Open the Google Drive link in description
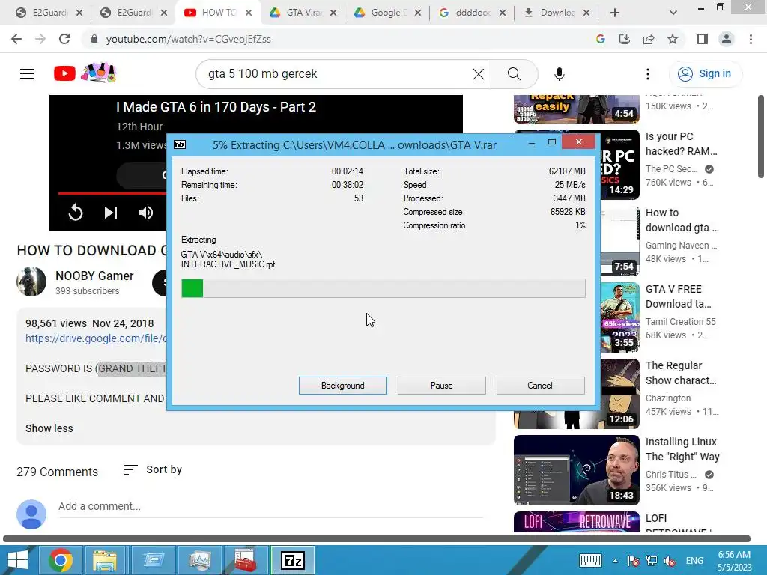Screen dimensions: 767x575 [x=96, y=338]
